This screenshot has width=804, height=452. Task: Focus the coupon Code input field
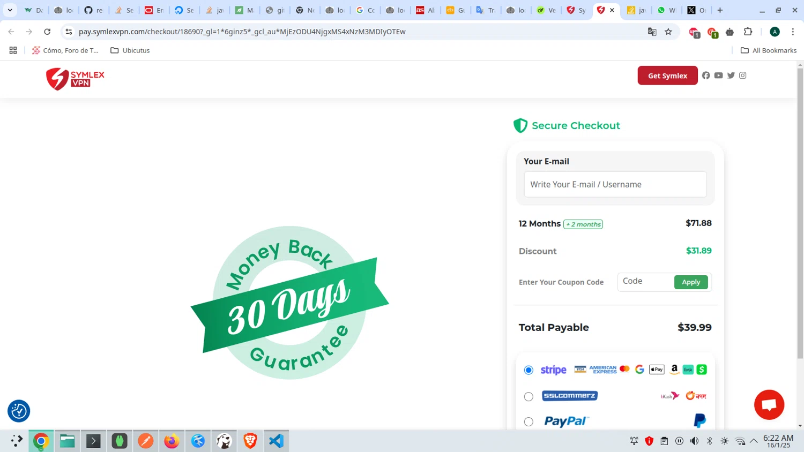coord(646,281)
